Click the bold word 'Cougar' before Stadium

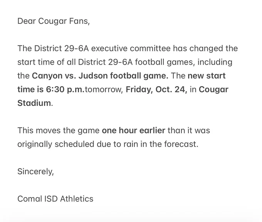pyautogui.click(x=213, y=90)
